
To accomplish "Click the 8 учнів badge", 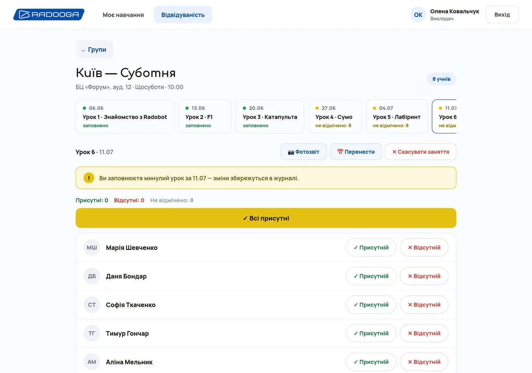I will 441,79.
